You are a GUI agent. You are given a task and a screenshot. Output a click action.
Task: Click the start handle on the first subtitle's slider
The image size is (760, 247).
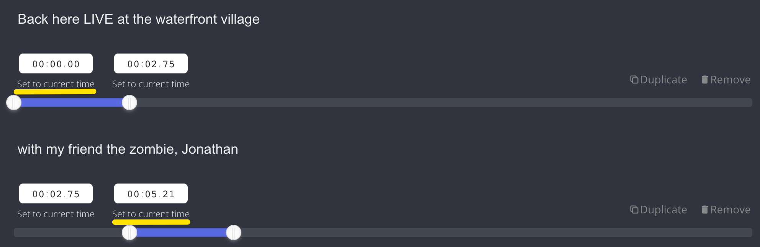(x=14, y=102)
